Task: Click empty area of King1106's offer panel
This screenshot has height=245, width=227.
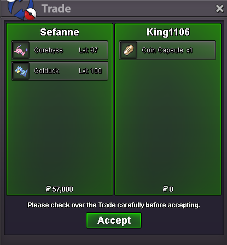Action: click(x=168, y=124)
